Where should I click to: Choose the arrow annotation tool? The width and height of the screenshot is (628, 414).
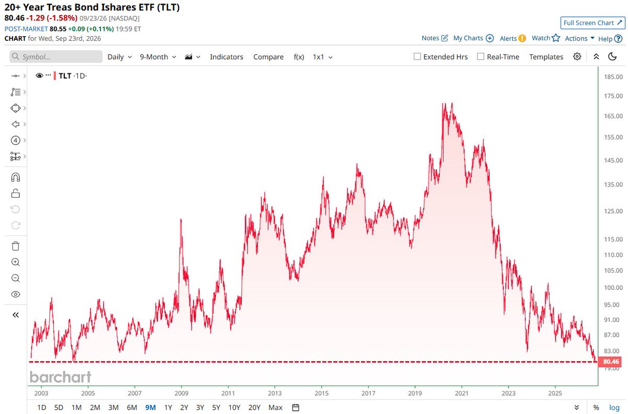click(15, 124)
